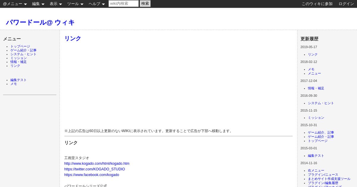
Task: Open ゲーム紹介、記事 in update history
Action: (x=321, y=133)
